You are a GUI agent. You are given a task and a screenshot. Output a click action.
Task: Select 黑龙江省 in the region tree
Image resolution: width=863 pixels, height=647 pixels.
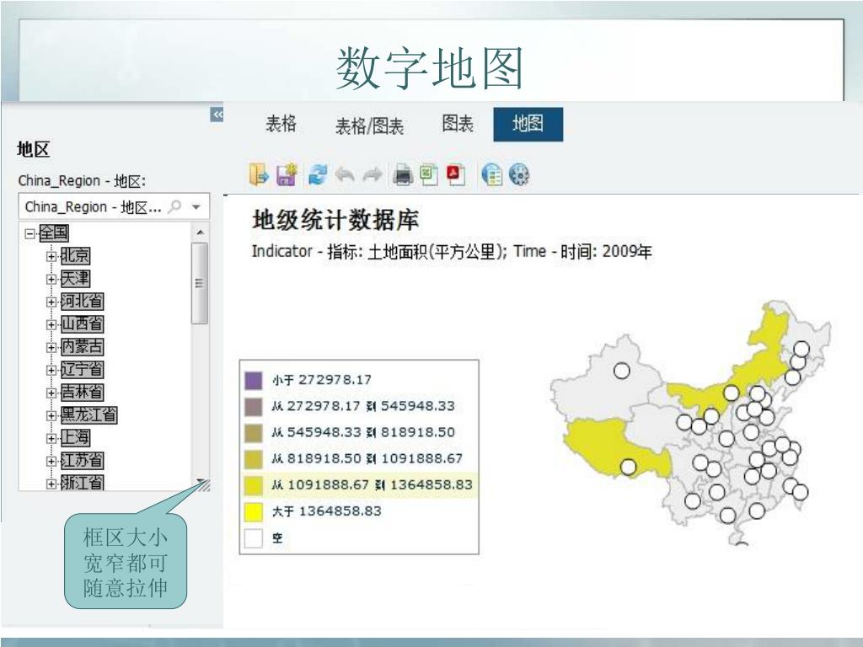click(88, 414)
